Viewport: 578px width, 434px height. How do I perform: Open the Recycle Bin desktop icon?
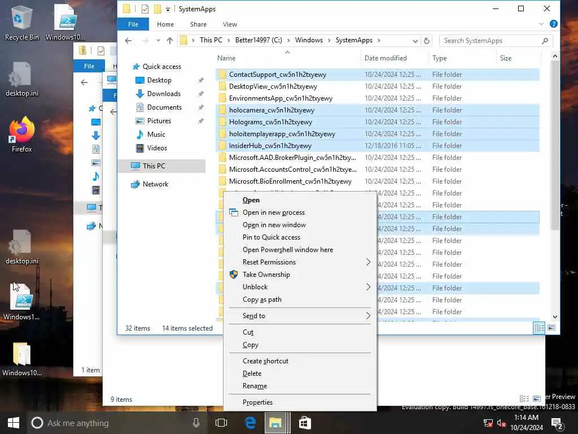tap(21, 23)
